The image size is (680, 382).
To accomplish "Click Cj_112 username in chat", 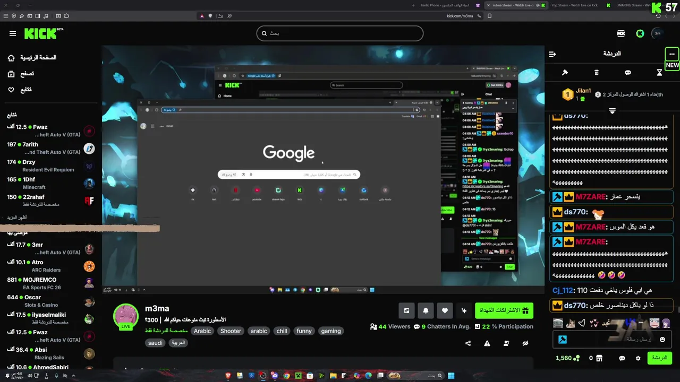I will point(563,291).
